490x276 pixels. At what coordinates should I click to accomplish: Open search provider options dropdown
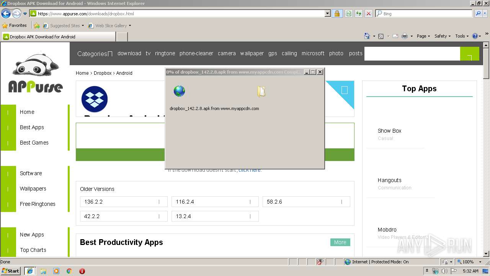[x=485, y=14]
